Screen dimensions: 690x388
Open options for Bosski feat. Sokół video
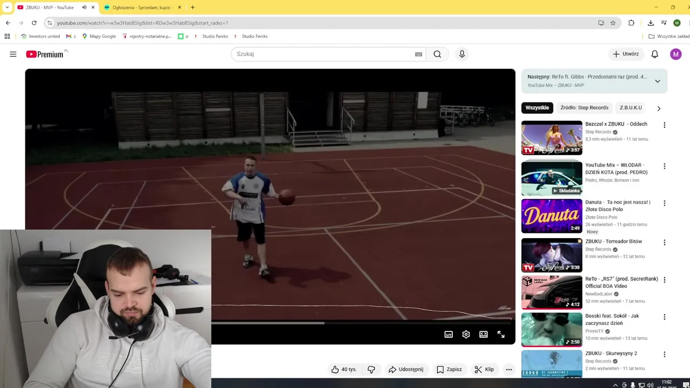(664, 317)
